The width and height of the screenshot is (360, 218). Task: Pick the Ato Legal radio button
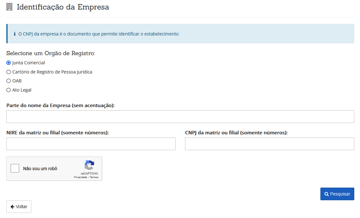coord(9,90)
